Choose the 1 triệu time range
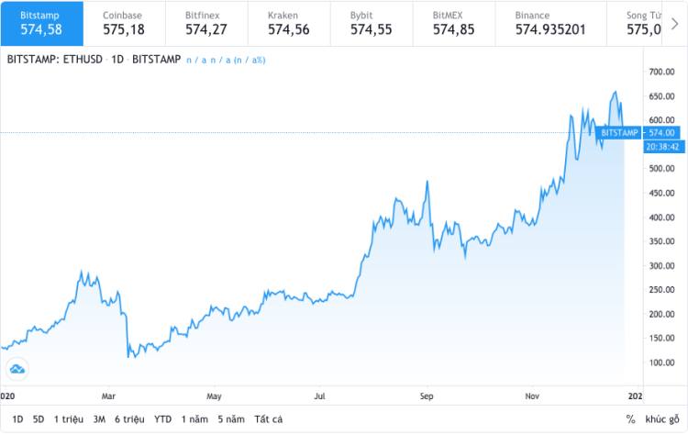Image resolution: width=688 pixels, height=435 pixels. pos(68,418)
